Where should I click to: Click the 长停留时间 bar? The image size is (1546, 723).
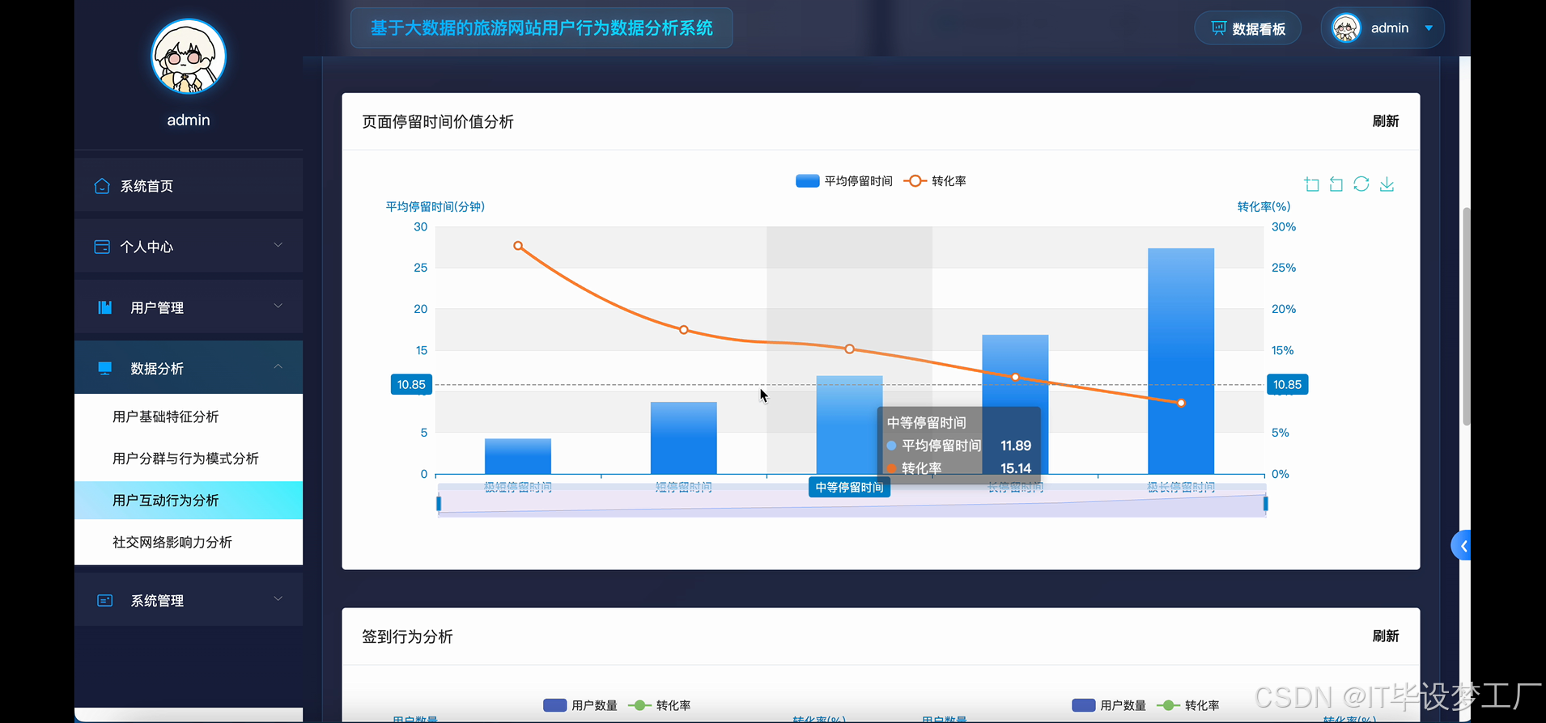tap(1015, 404)
